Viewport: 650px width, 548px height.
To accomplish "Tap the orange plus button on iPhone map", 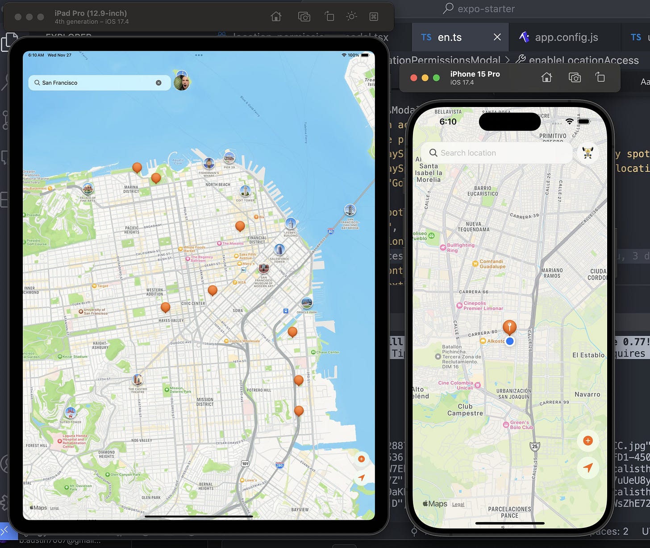I will [x=588, y=441].
